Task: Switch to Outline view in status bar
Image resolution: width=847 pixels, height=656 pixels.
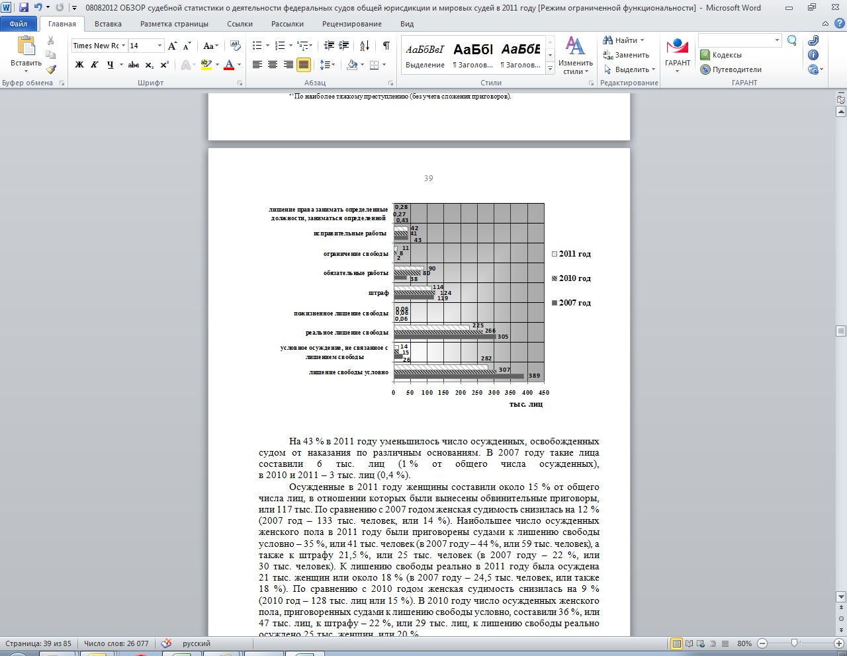Action: tap(713, 643)
